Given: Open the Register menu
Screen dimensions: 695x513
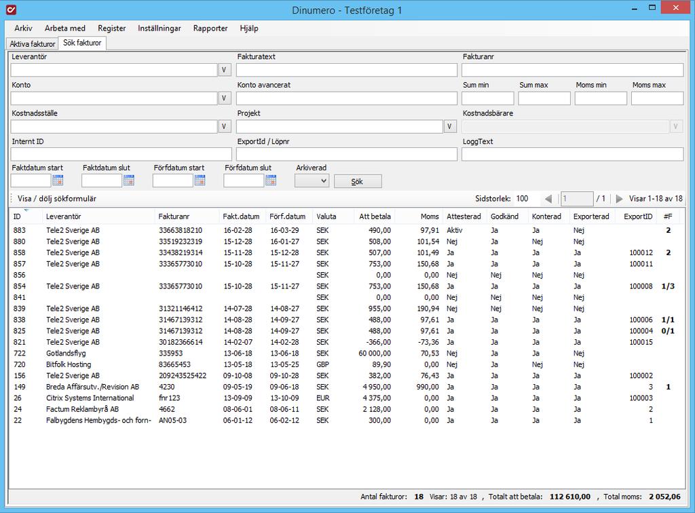Looking at the screenshot, I should 112,28.
